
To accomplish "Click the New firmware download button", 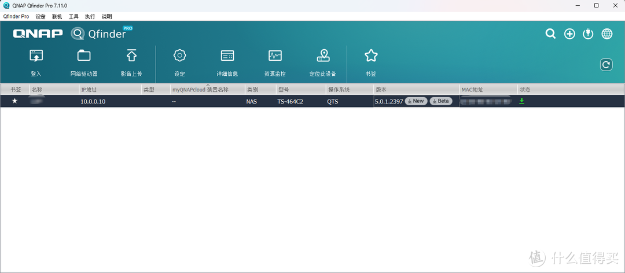I will [416, 101].
